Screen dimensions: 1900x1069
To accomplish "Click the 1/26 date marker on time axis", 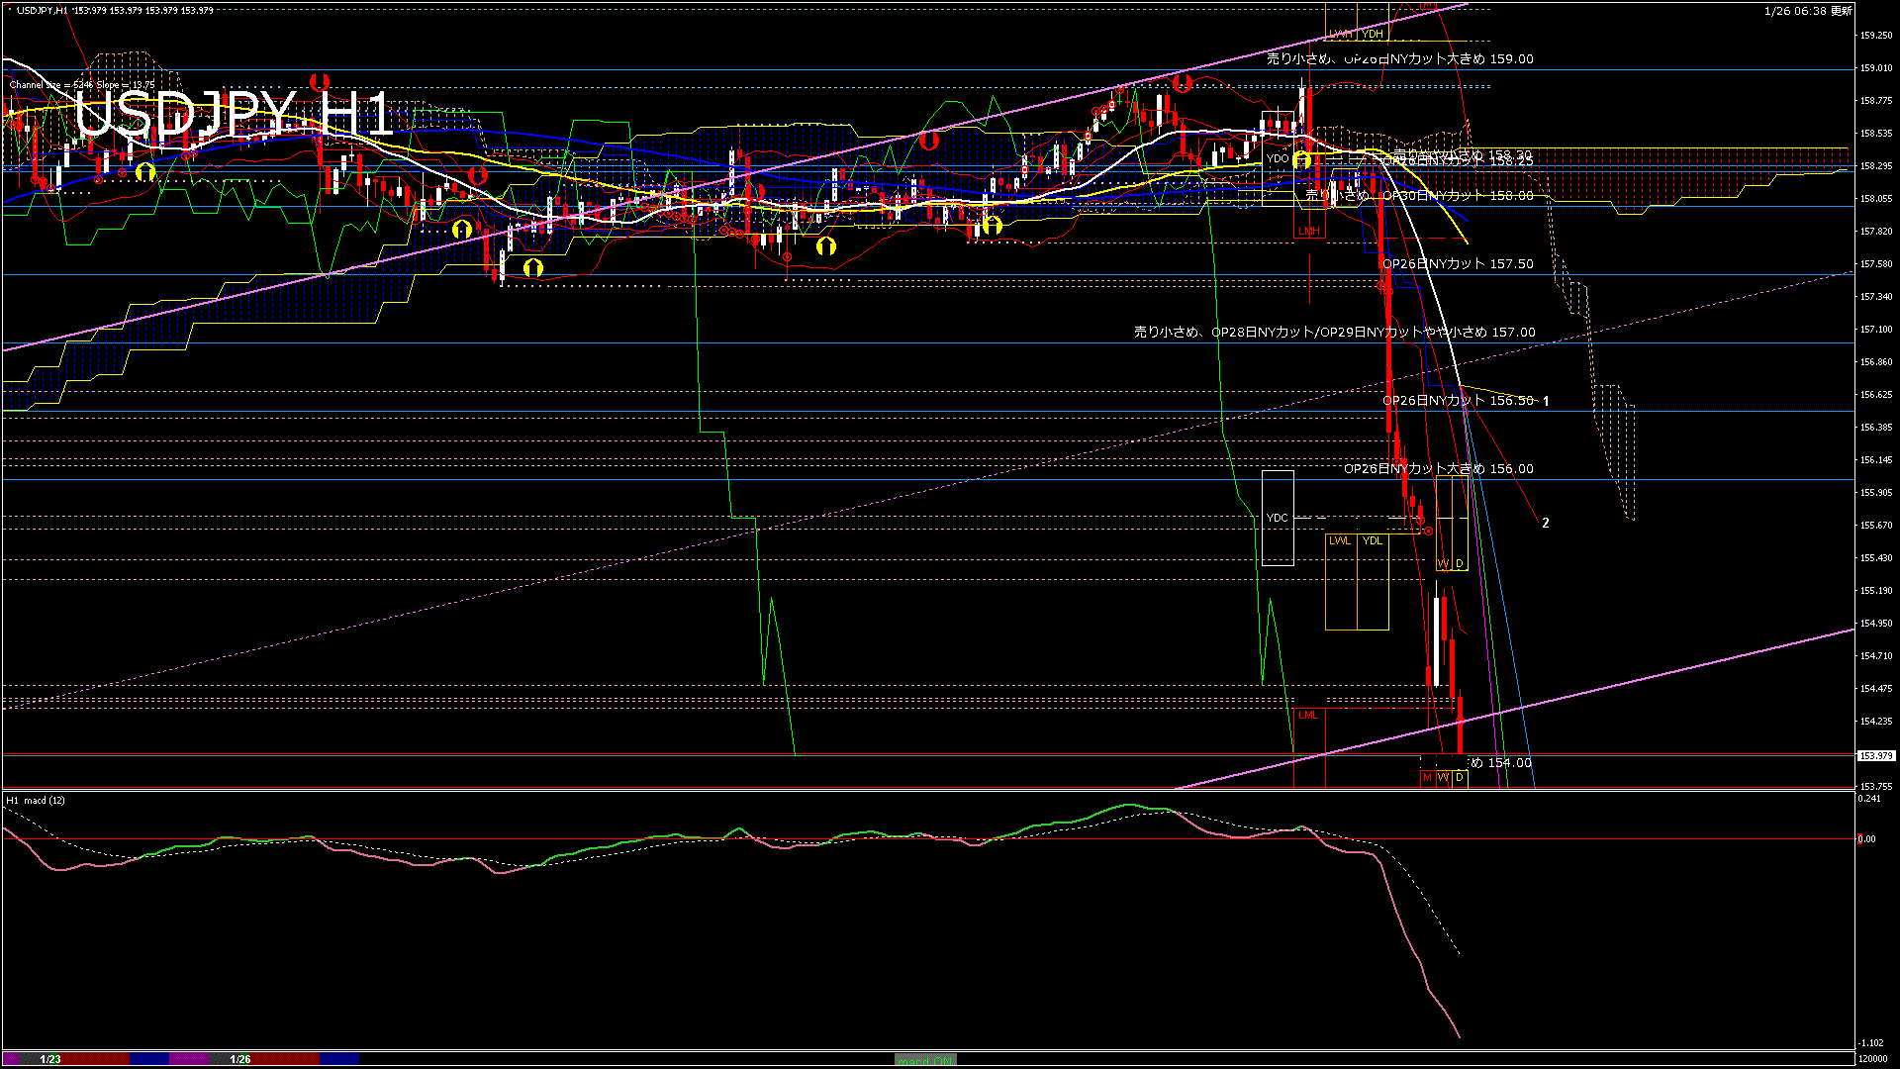I will point(240,1059).
